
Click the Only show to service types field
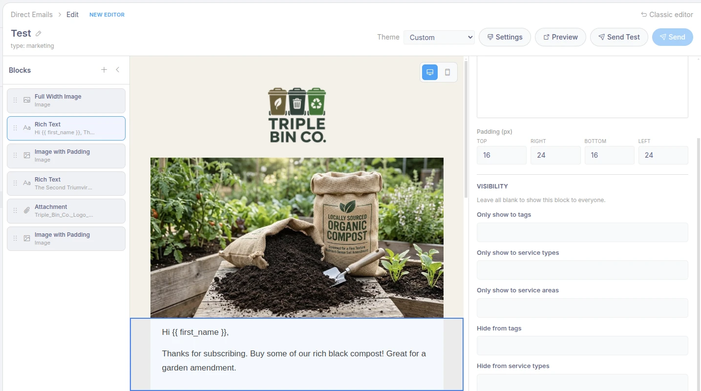(x=582, y=270)
